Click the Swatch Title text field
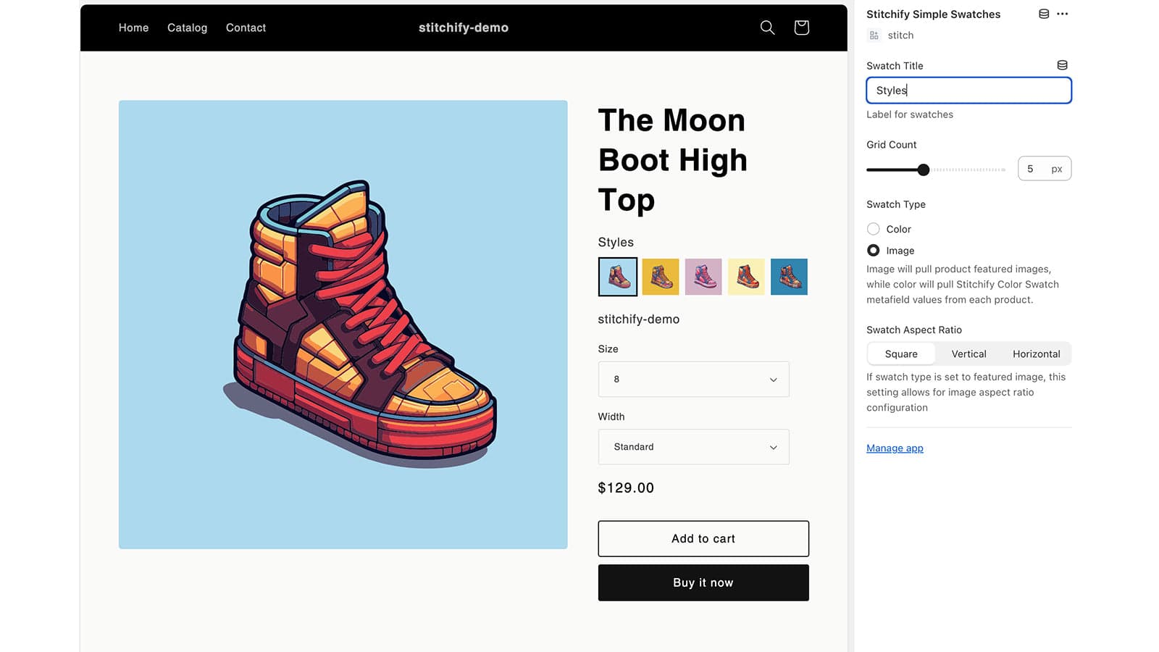 coord(968,91)
